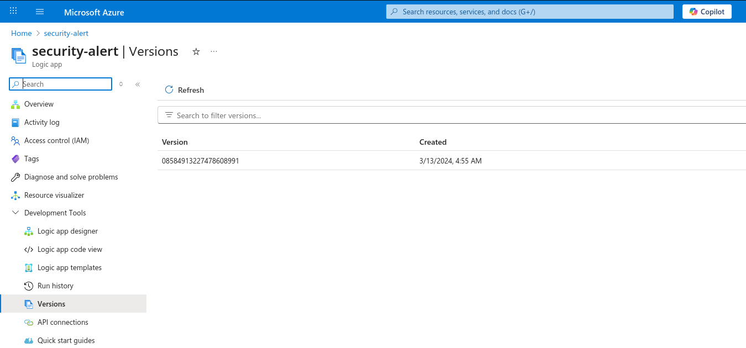Click the Overview icon
Screen dimensions: 746x348
tap(15, 104)
